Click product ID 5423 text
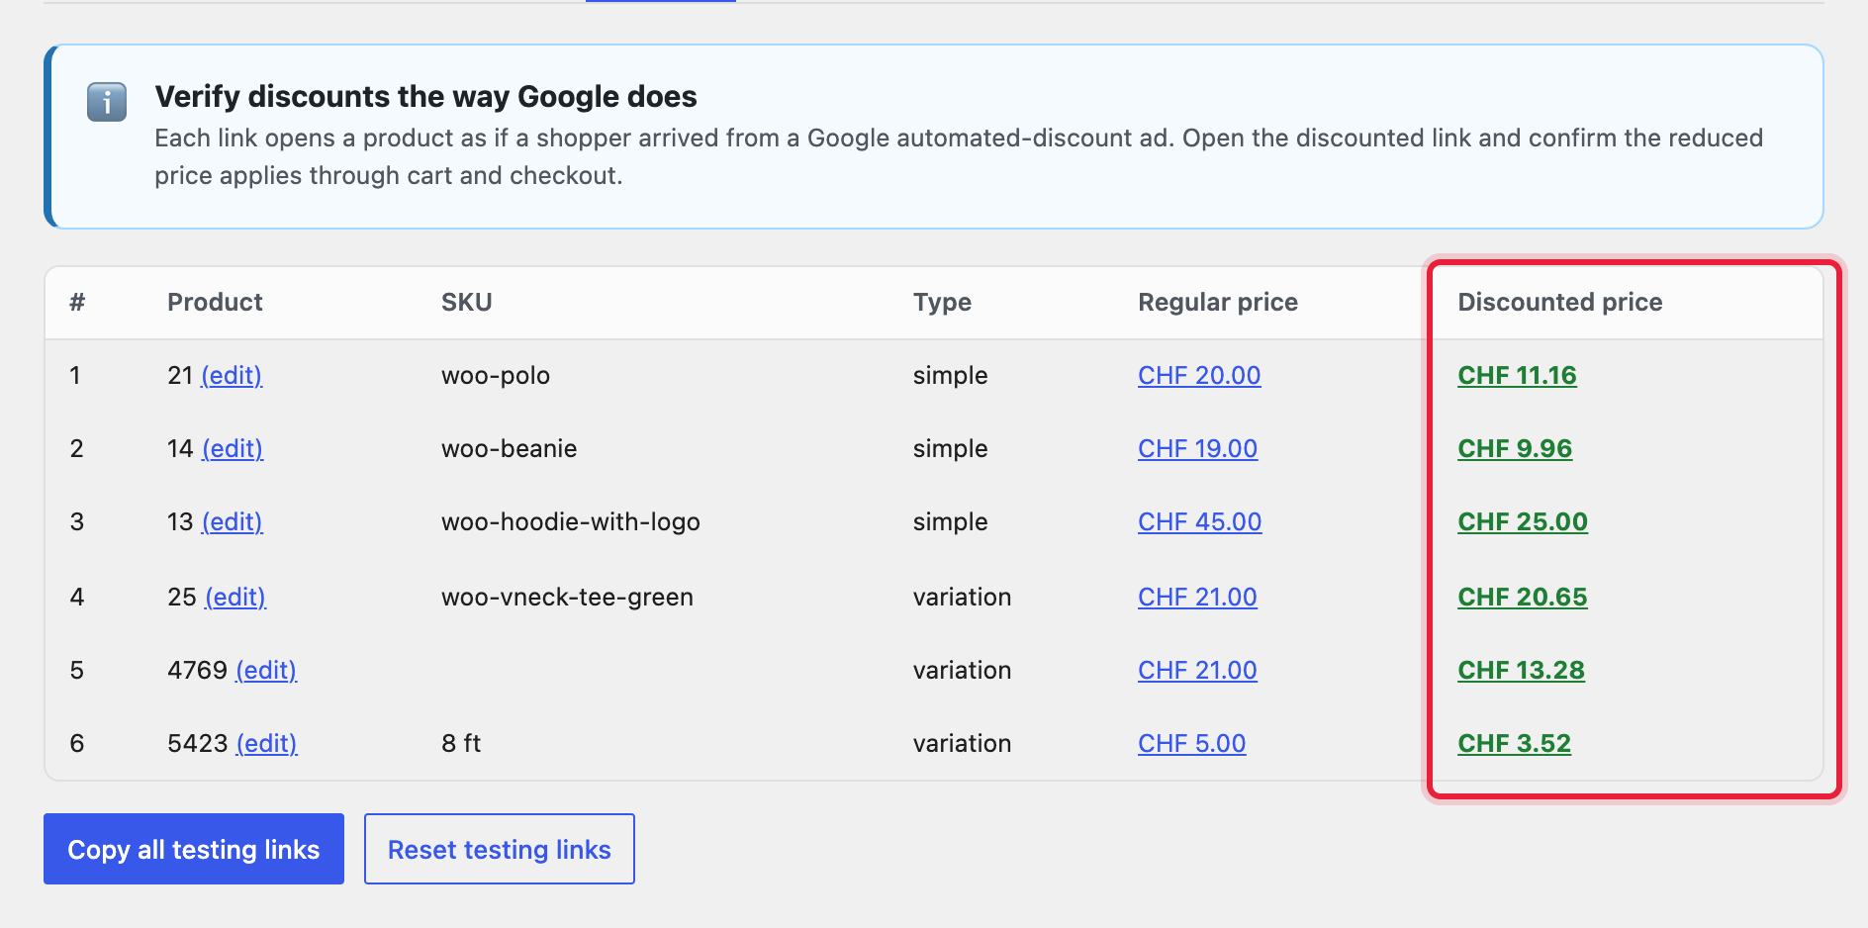This screenshot has width=1868, height=928. coord(198,744)
